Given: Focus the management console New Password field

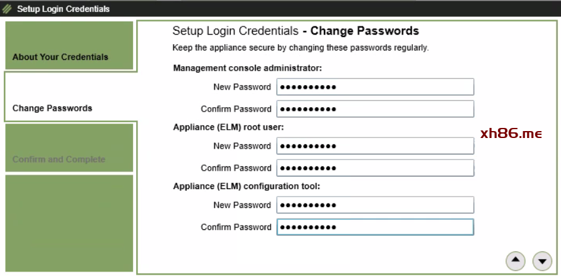Looking at the screenshot, I should pos(375,87).
